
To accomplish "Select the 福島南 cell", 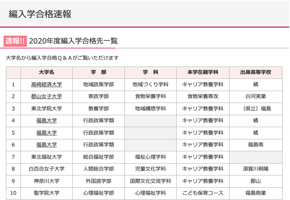I will 256,145.
